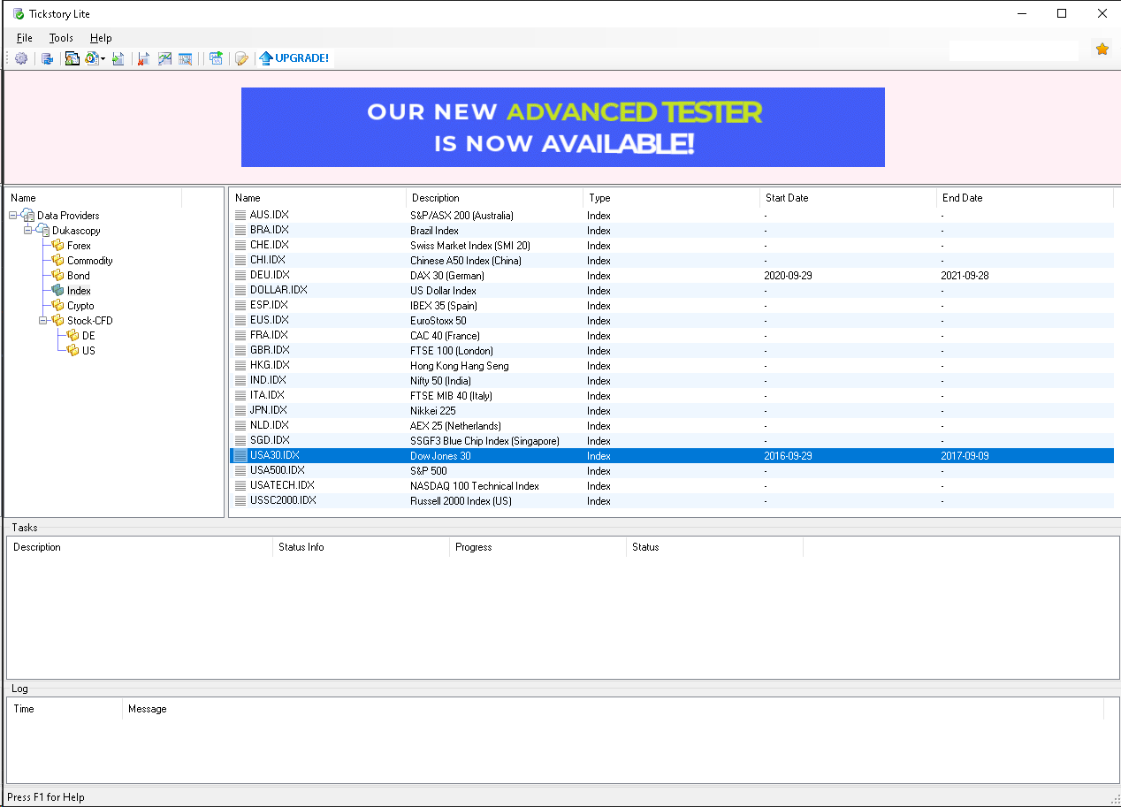Click the gold star icon at top right
Image resolution: width=1121 pixels, height=807 pixels.
coord(1102,49)
